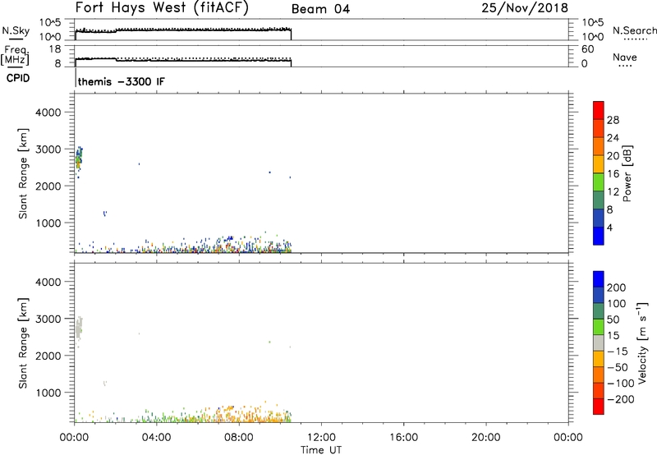Image resolution: width=657 pixels, height=455 pixels.
Task: Click the "Nave" legend label
Action: [x=625, y=57]
